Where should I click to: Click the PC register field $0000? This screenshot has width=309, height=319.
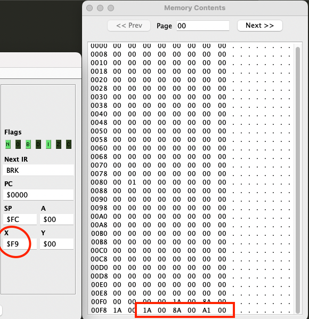(38, 195)
